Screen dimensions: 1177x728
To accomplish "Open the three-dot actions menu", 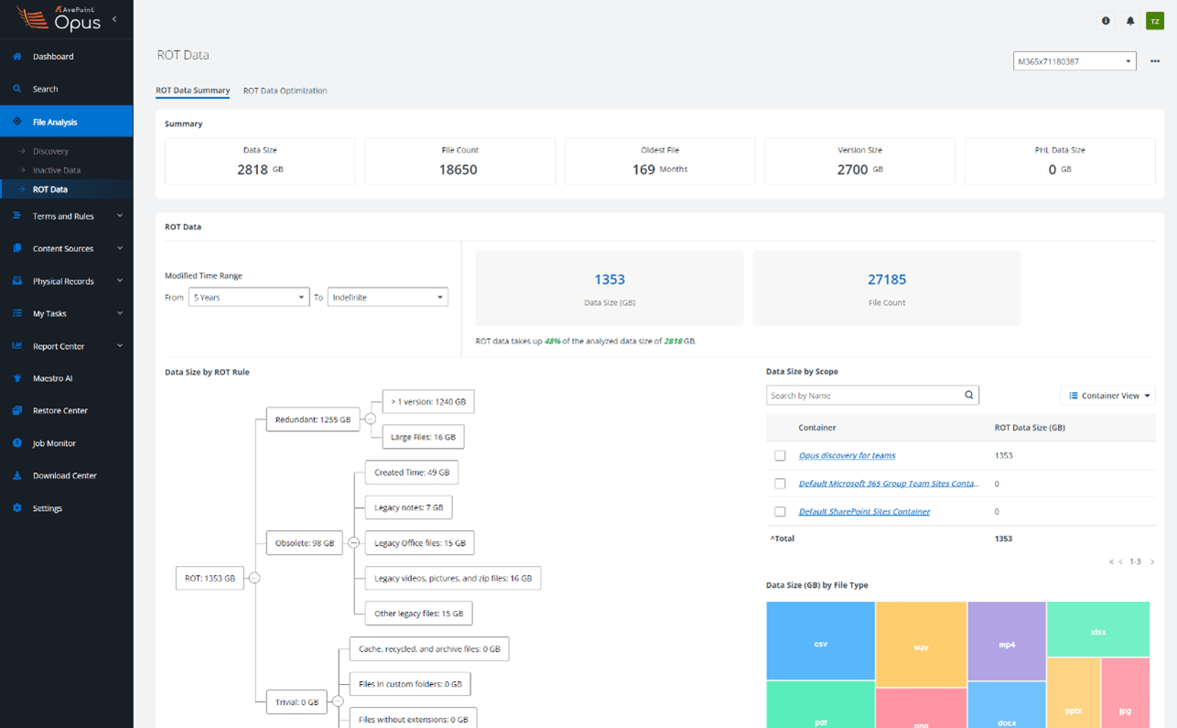I will (x=1153, y=60).
